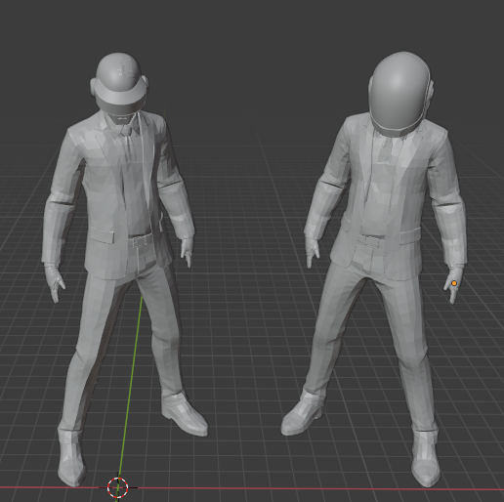The height and width of the screenshot is (502, 504).
Task: Click the red-white 3D cursor circle
Action: [x=117, y=487]
